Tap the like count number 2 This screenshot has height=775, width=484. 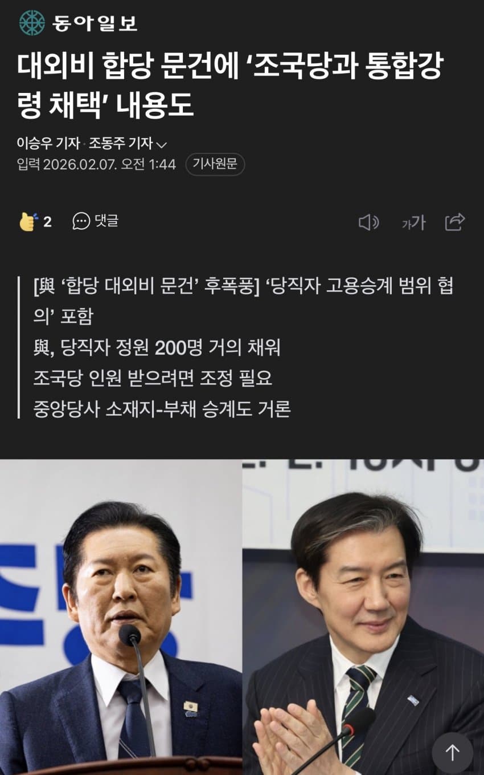(x=47, y=222)
